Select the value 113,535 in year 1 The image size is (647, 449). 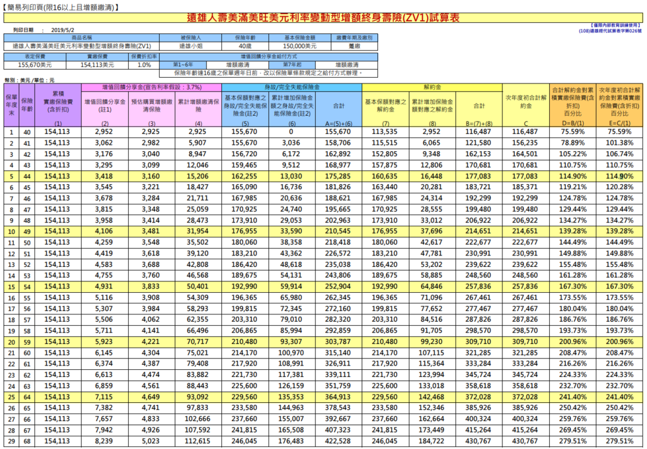click(x=385, y=132)
